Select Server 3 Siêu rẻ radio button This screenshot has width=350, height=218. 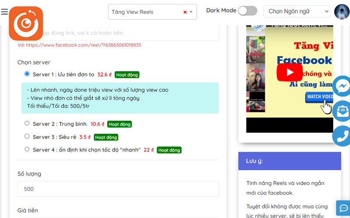pyautogui.click(x=27, y=136)
